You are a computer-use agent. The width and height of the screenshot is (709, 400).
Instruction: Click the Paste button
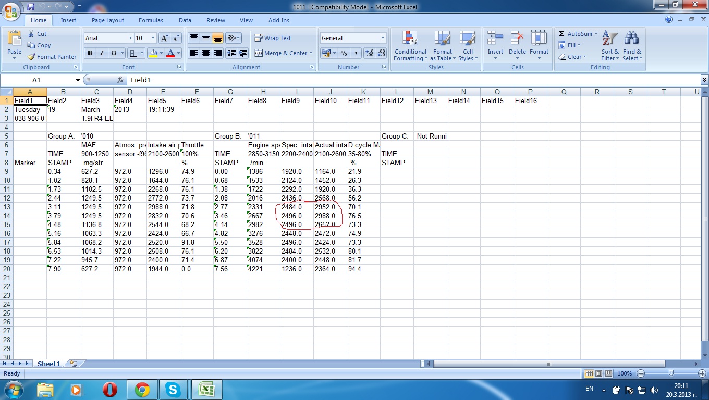coord(14,44)
